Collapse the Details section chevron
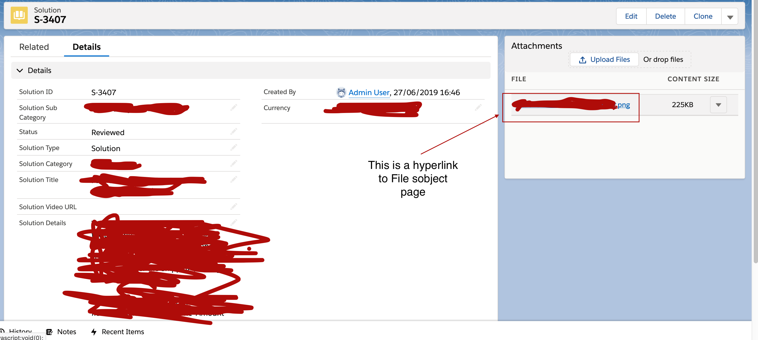758x340 pixels. 20,71
